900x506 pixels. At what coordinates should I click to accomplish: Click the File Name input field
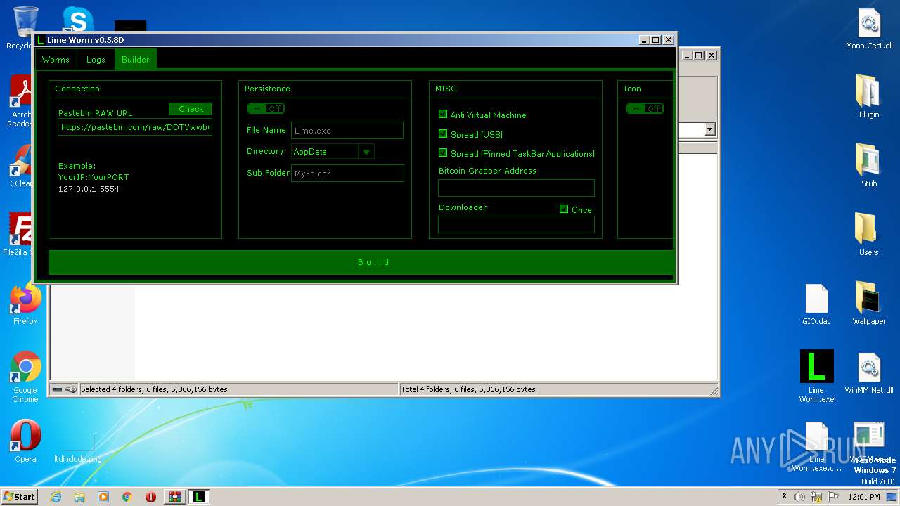coord(347,130)
